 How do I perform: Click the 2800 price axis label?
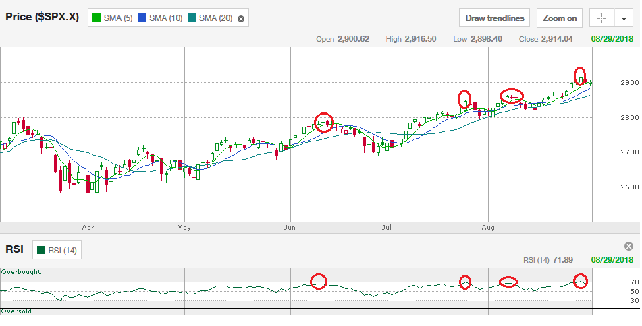630,118
